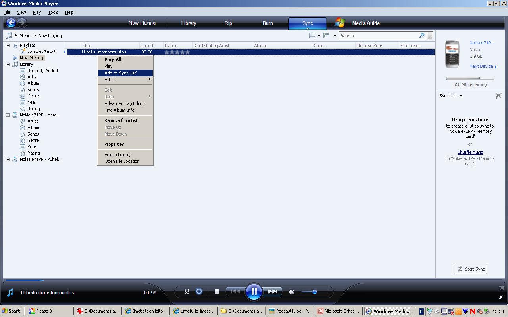Open the Tools menu
This screenshot has width=508, height=317.
(x=53, y=12)
